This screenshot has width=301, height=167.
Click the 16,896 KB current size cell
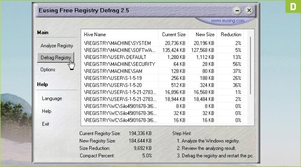pyautogui.click(x=175, y=92)
